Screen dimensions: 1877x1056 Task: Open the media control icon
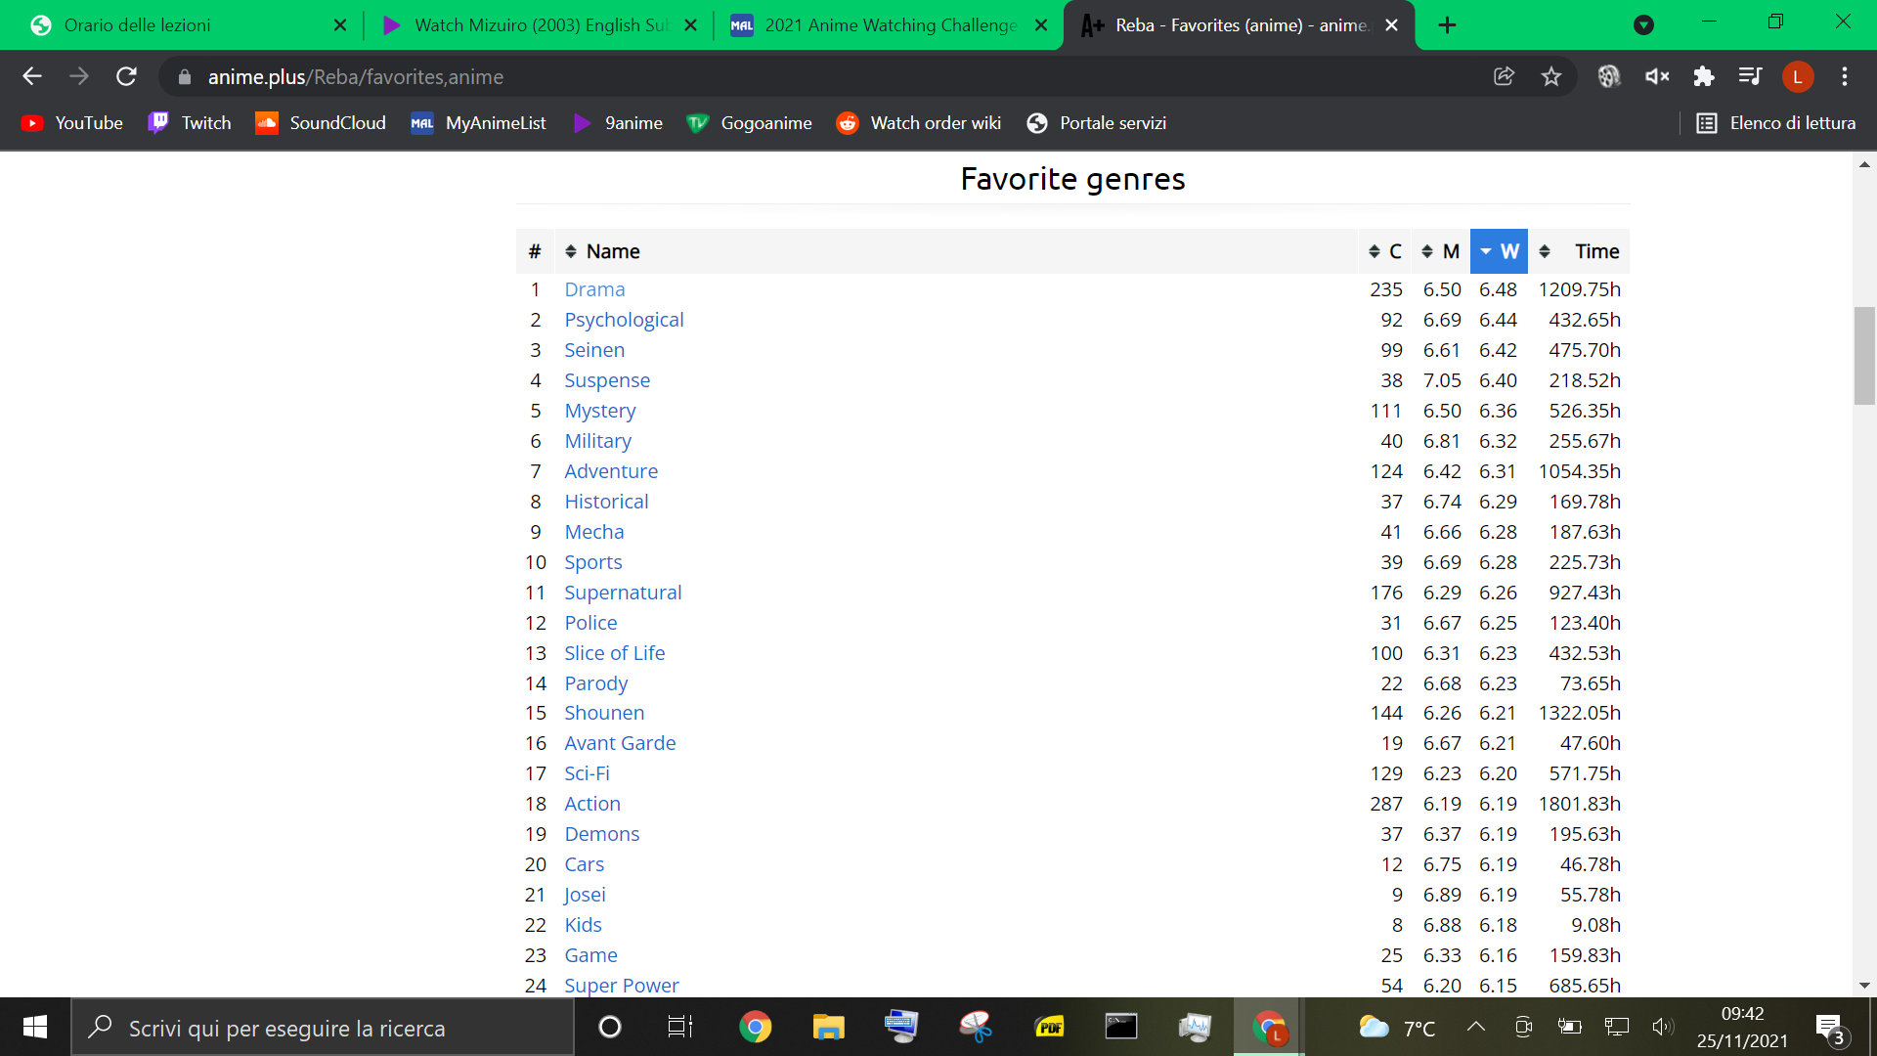[1750, 76]
